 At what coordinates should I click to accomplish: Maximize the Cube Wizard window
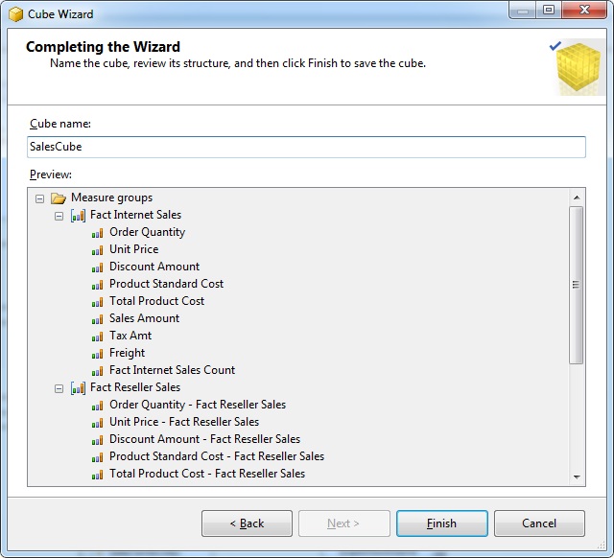pos(549,11)
